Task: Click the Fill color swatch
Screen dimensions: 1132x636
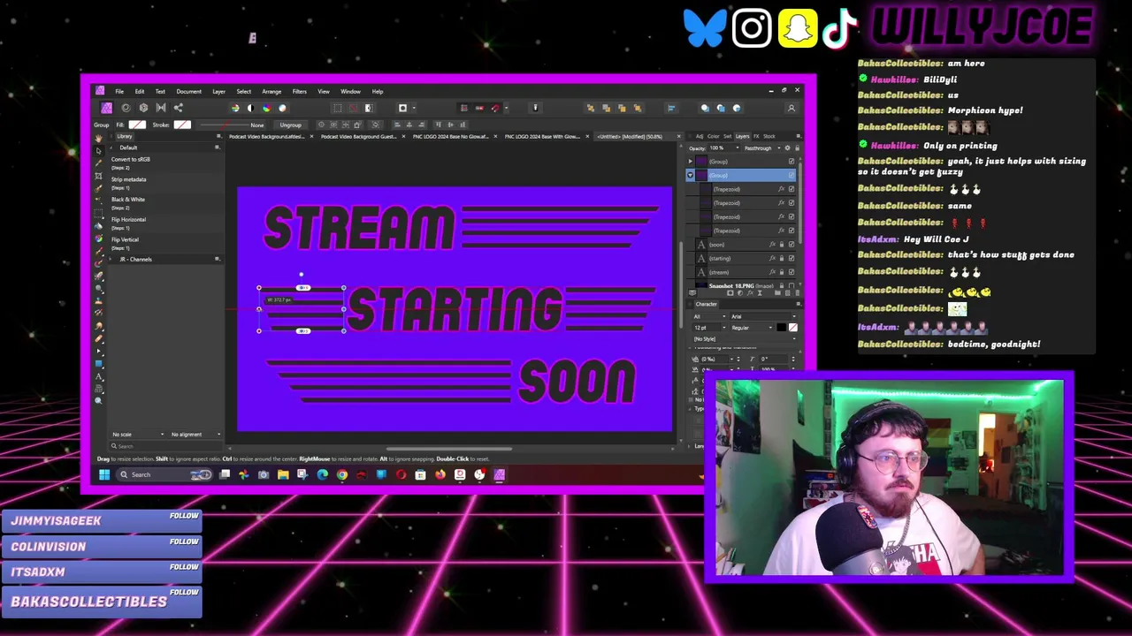Action: (x=137, y=125)
